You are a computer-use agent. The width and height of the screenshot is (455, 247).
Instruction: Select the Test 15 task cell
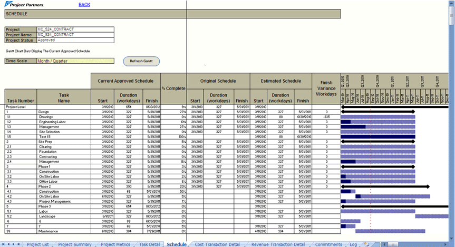pos(64,136)
